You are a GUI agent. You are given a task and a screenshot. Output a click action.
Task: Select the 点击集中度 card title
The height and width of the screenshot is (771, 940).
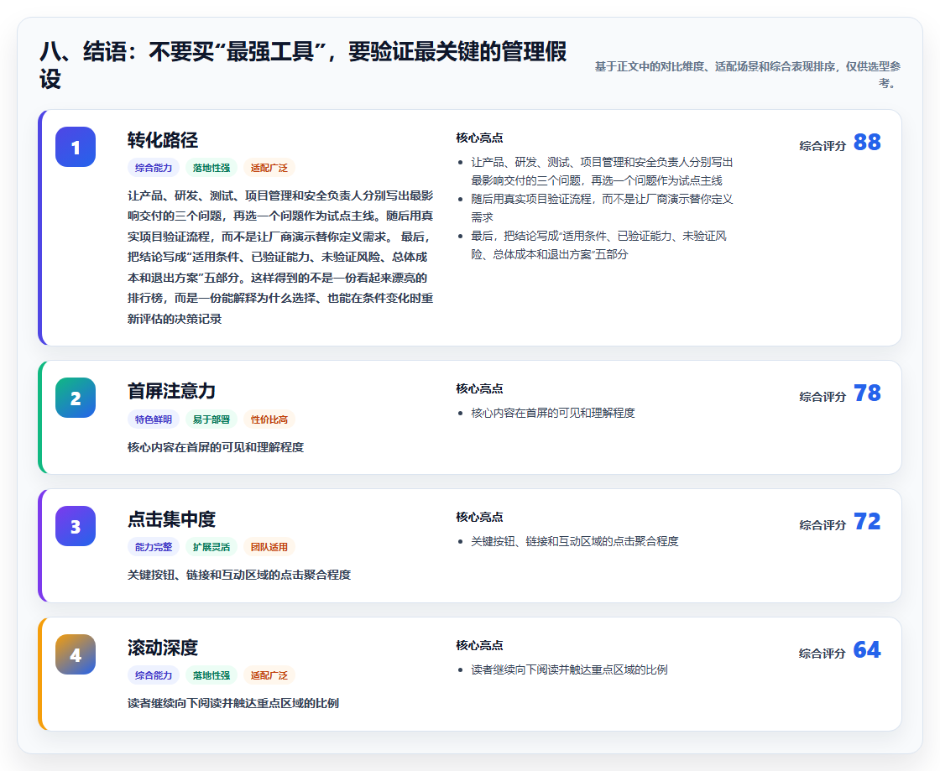tap(171, 519)
